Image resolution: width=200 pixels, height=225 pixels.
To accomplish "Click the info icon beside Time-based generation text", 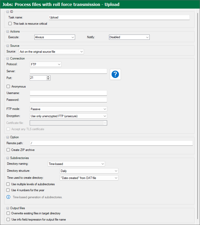I will coord(8,197).
